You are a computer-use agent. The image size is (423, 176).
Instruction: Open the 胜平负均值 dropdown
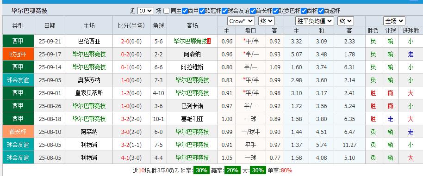[x=315, y=21]
